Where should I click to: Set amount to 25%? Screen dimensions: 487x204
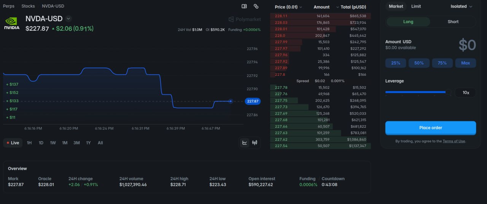tap(396, 63)
